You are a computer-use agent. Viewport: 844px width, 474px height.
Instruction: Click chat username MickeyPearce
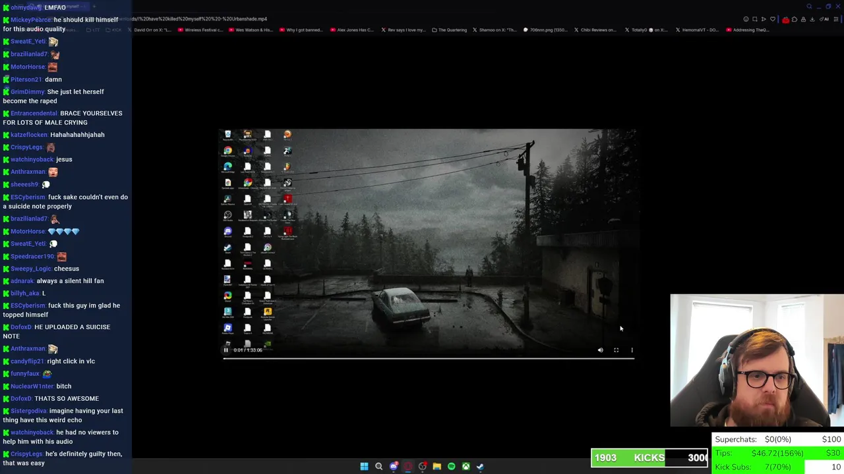coord(30,20)
